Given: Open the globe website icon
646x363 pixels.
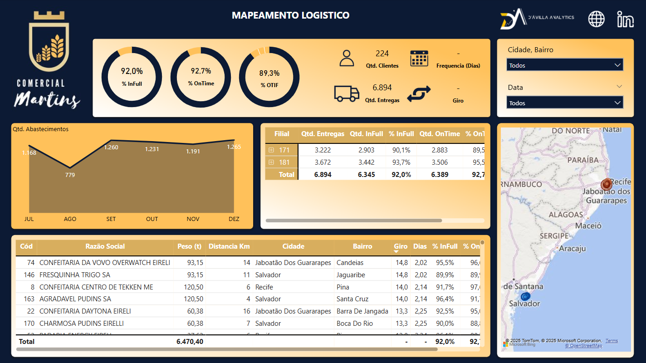Looking at the screenshot, I should click(597, 19).
